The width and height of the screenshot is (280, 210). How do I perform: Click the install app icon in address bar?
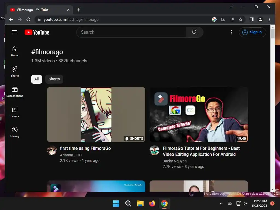223,19
